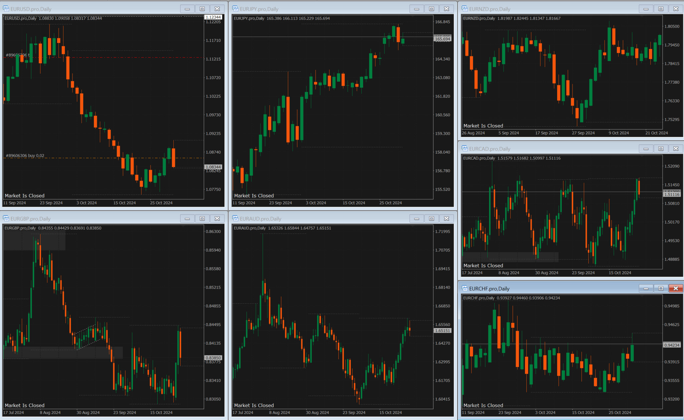Minimize the EURJPY.pro Daily chart window
The image size is (684, 420).
[416, 9]
